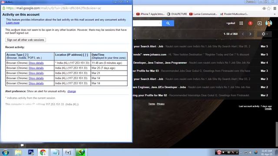
Task: Open the Google apps grid icon
Action: [241, 23]
